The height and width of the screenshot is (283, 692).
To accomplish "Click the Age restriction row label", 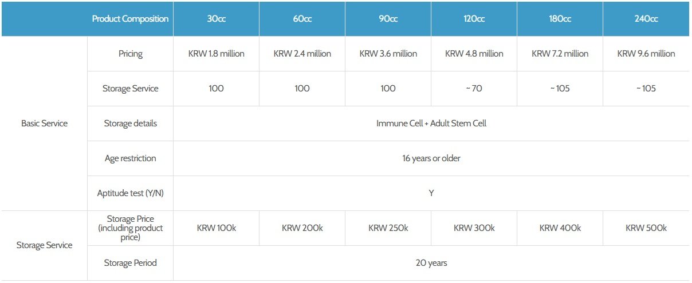I will coord(130,158).
